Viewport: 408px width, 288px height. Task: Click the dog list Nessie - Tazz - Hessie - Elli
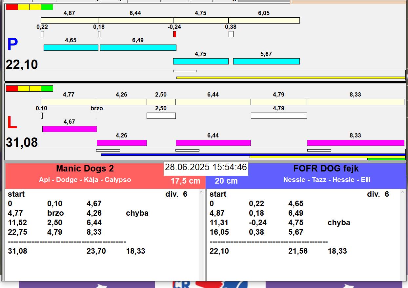tap(327, 180)
